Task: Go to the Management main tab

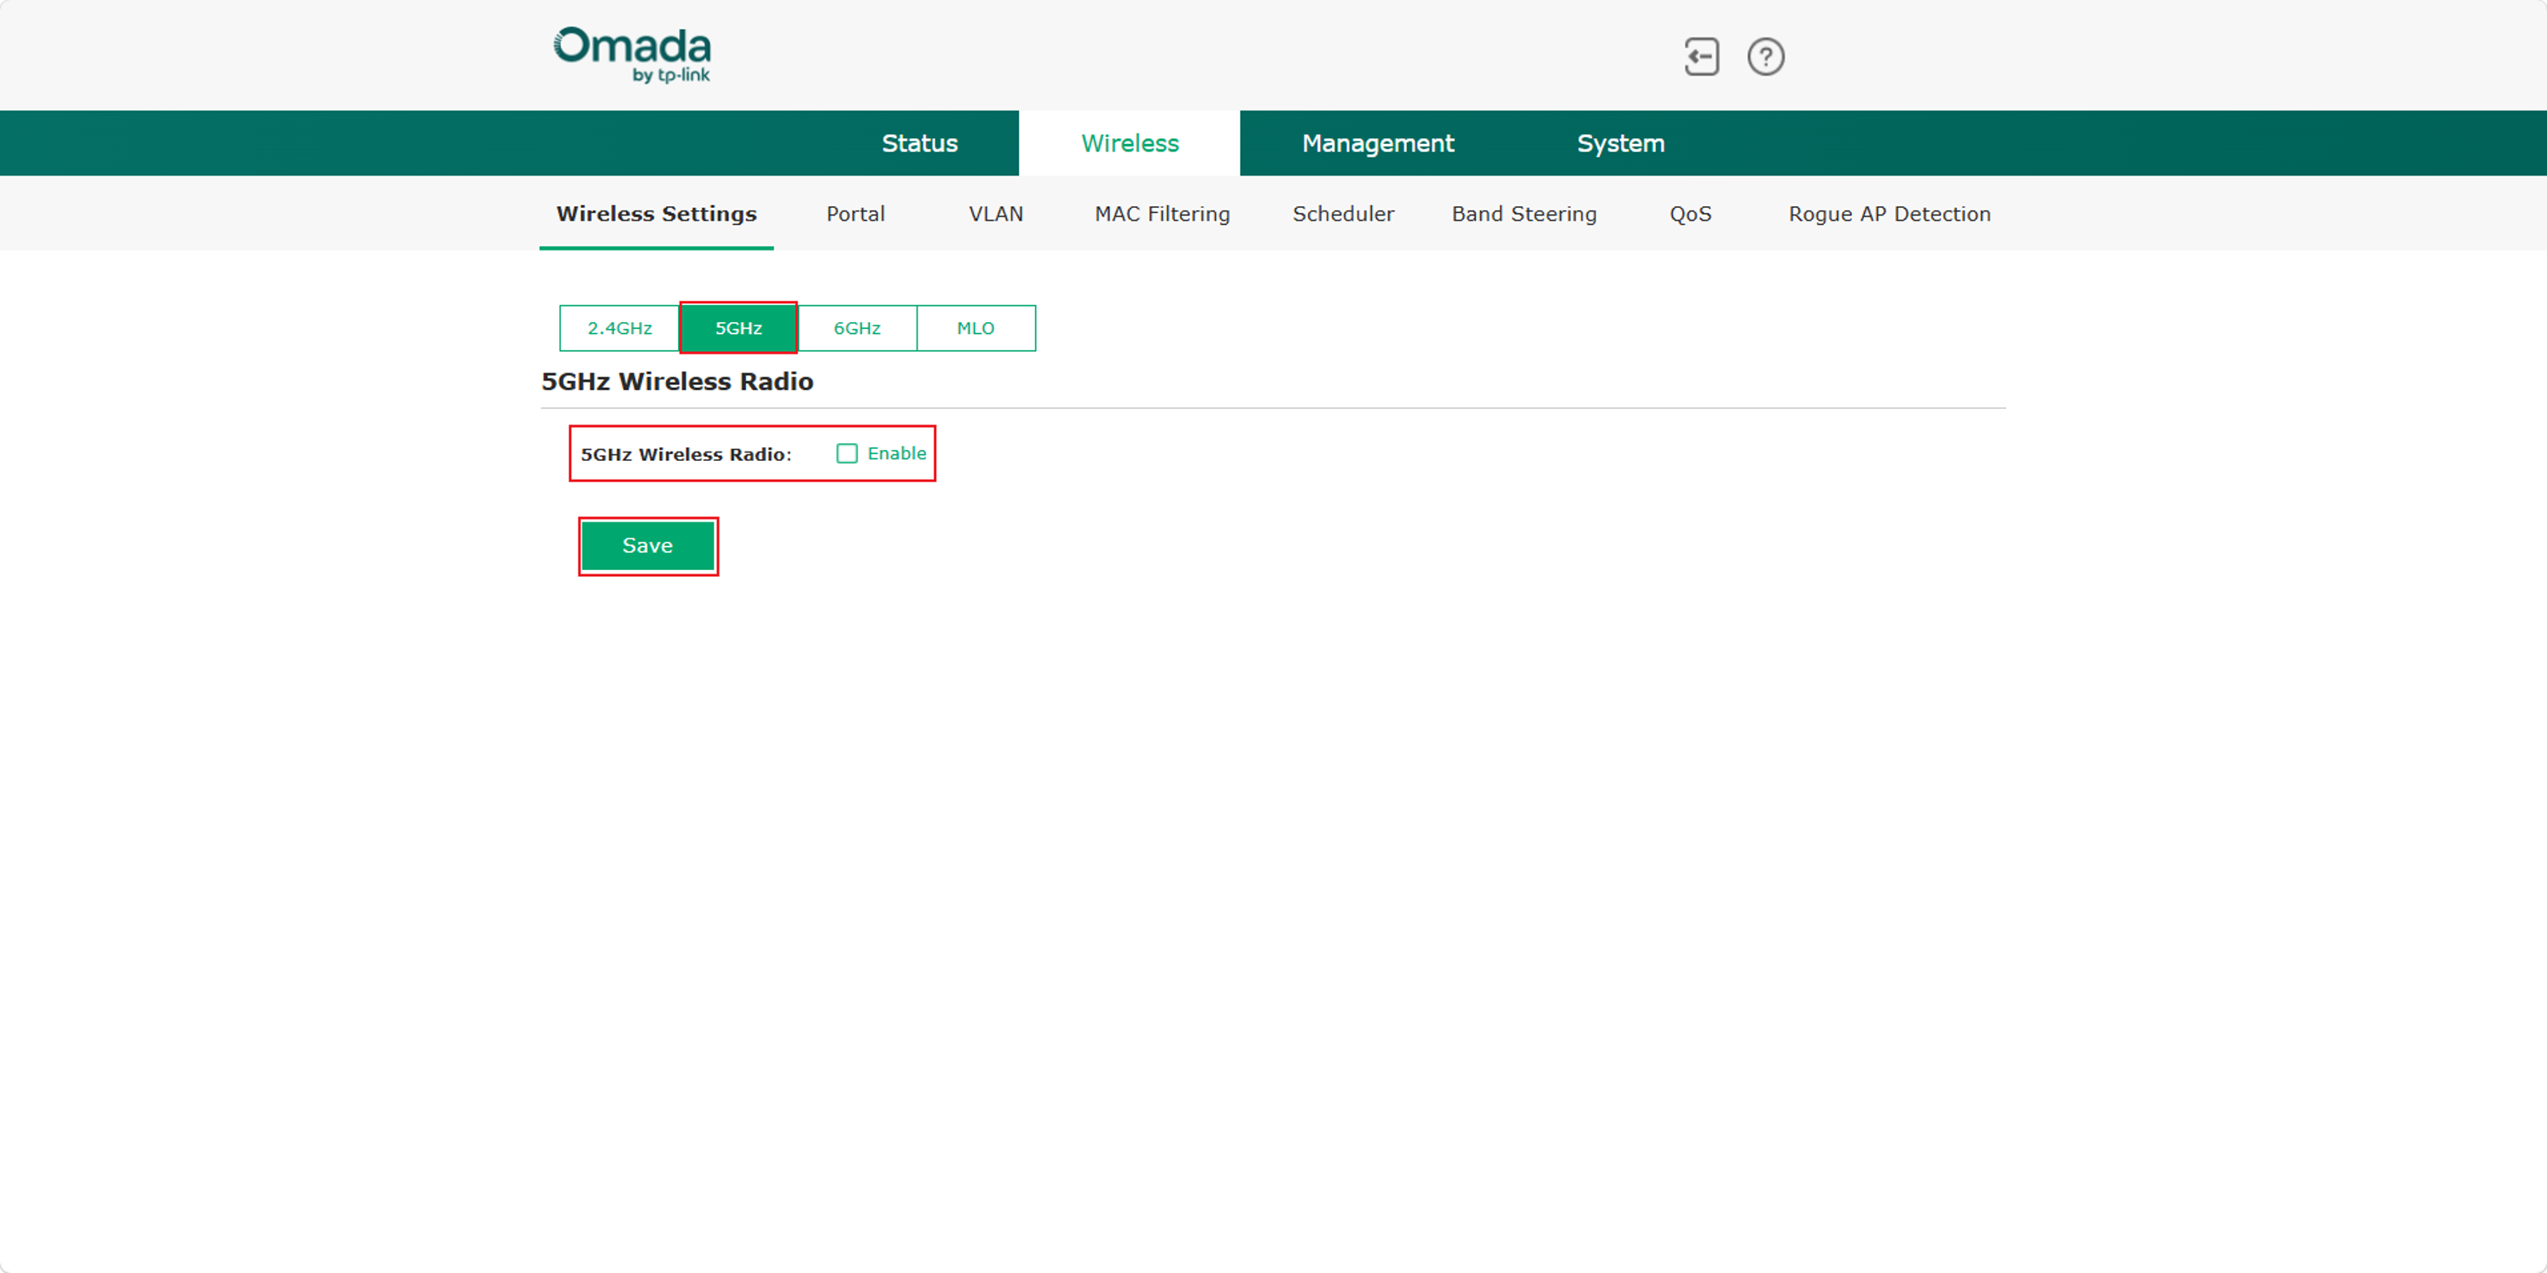Action: [1377, 143]
